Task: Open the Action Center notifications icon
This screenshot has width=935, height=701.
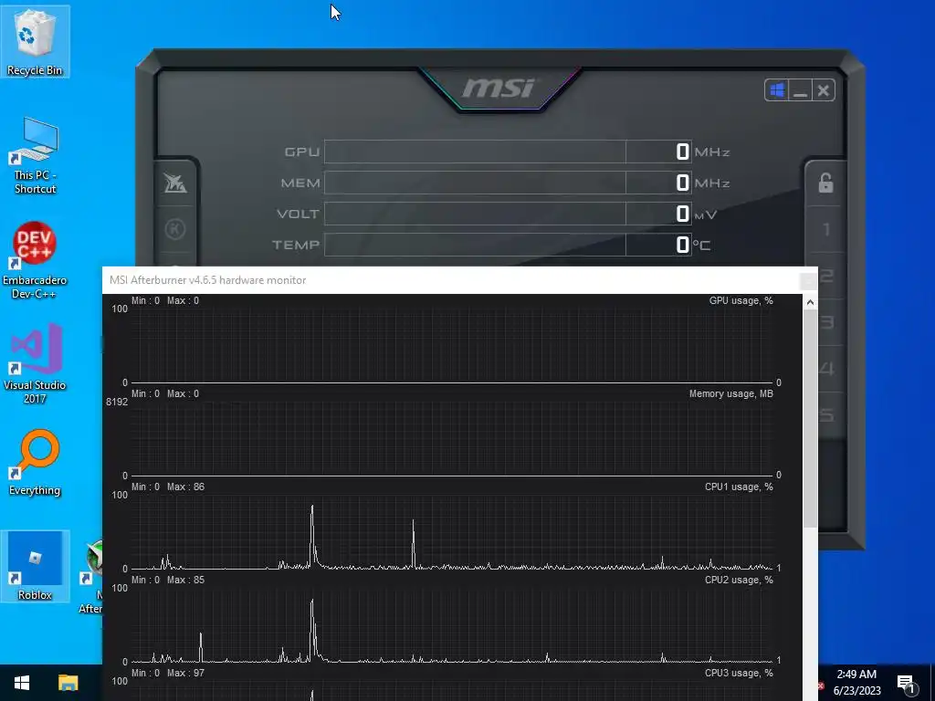Action: coord(906,684)
